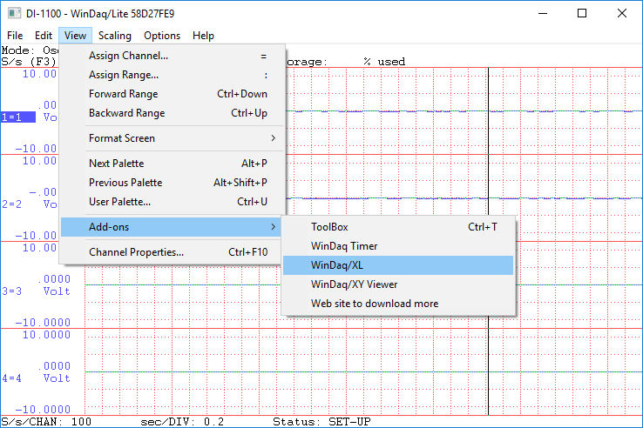Choose Assign Range... menu entry

tap(173, 75)
